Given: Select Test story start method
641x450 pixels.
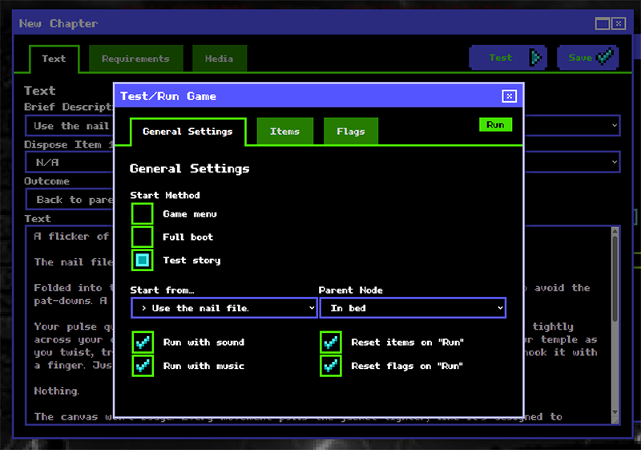Looking at the screenshot, I should (x=143, y=261).
